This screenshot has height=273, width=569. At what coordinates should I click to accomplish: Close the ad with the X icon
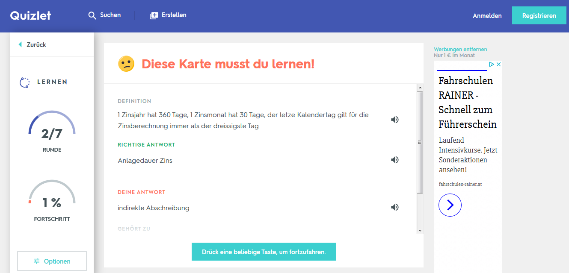coord(498,65)
